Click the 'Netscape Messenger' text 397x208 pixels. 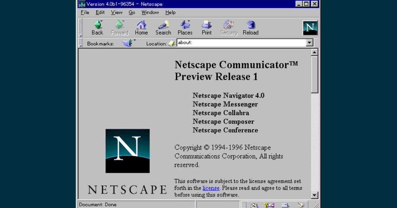pos(225,104)
